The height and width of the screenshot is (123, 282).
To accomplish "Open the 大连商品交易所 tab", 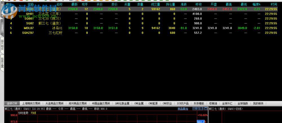I will (54, 103).
